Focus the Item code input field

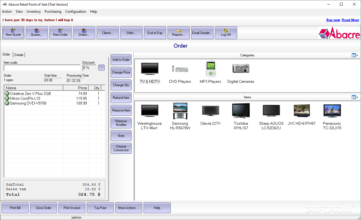[42, 68]
